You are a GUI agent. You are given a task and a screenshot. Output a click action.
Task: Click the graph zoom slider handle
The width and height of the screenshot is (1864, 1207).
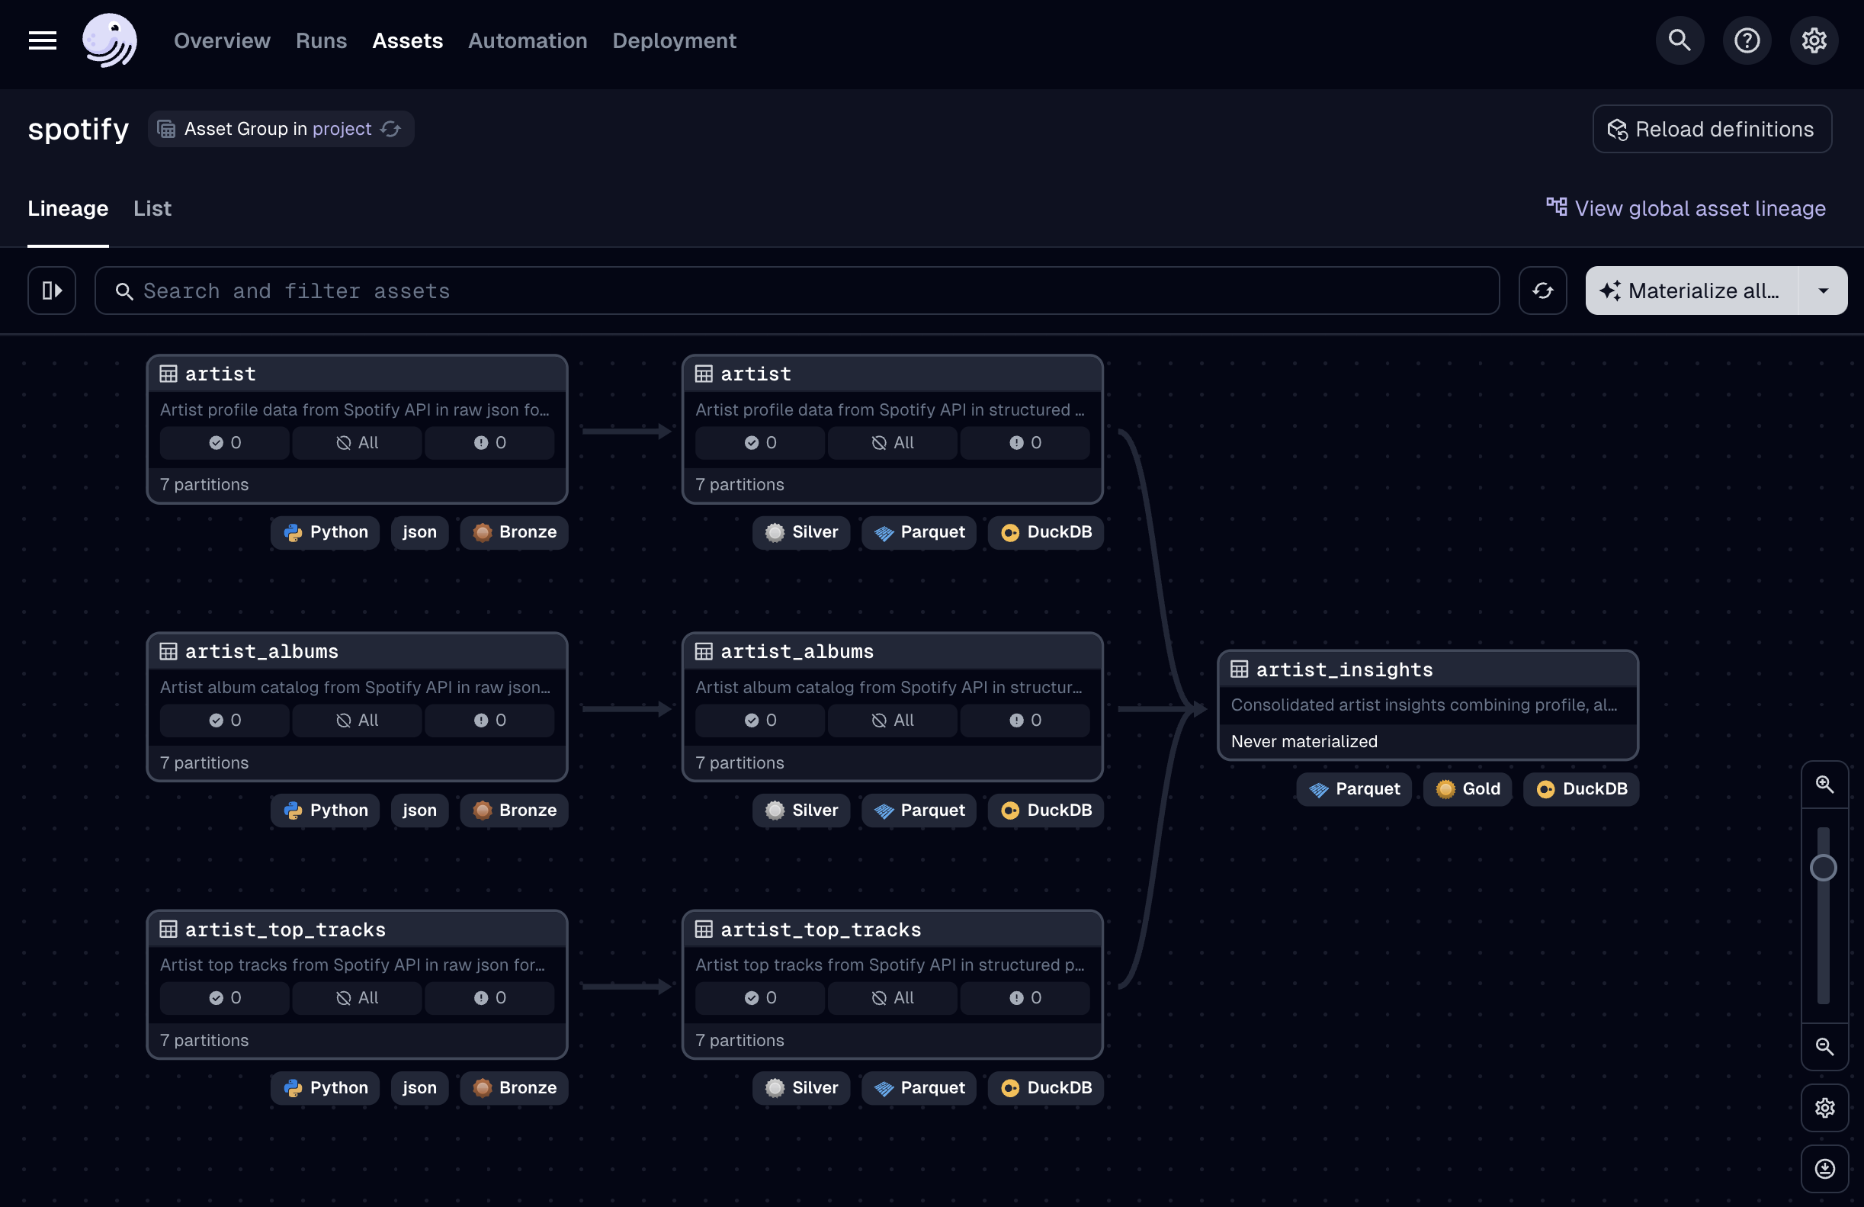pyautogui.click(x=1824, y=868)
